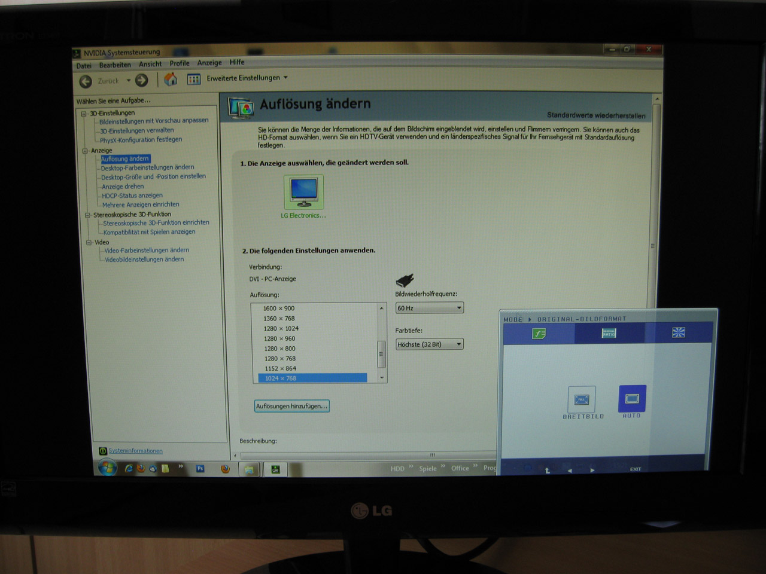This screenshot has height=574, width=766.
Task: Collapse the 3D-Einstellungen tree node
Action: [84, 114]
